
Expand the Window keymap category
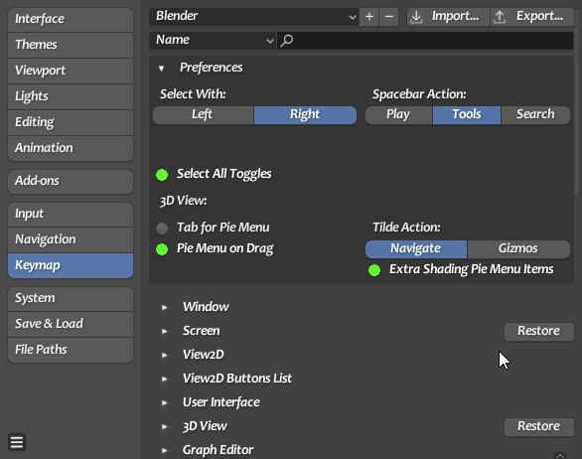(165, 307)
